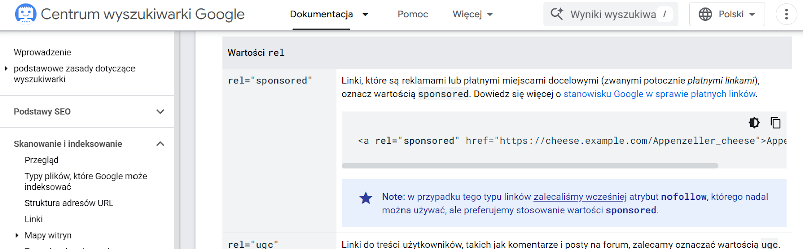Click the code sample horizontal scrollbar
This screenshot has width=803, height=249.
click(x=530, y=166)
